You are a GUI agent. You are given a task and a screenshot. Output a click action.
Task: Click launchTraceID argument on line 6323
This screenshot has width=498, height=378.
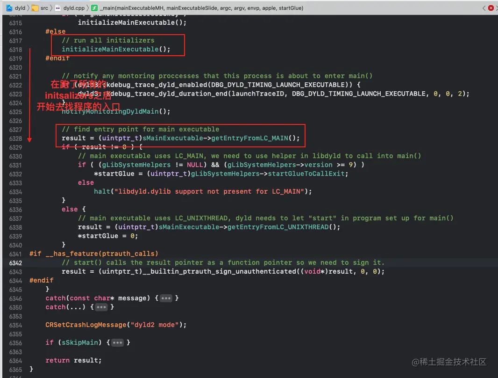257,94
